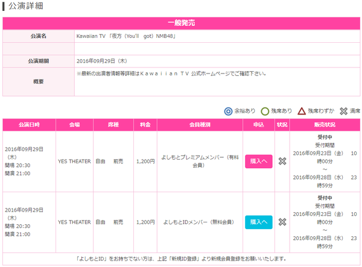Click the sold-out X icon in premium member row
362x267 pixels.
[x=282, y=161]
